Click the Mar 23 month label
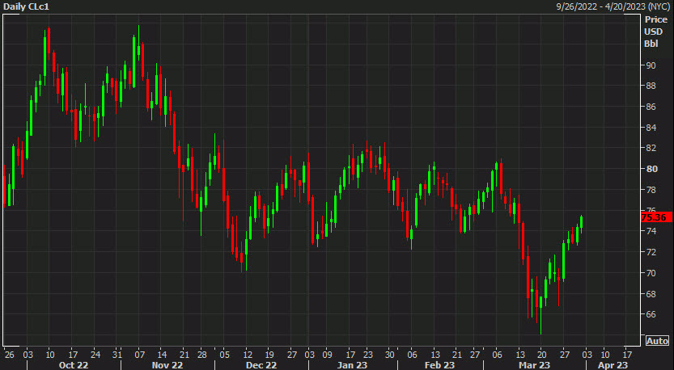The image size is (674, 370). click(536, 365)
